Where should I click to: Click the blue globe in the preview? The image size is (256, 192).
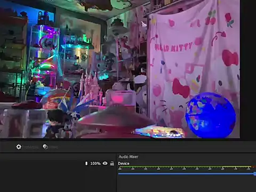[211, 115]
